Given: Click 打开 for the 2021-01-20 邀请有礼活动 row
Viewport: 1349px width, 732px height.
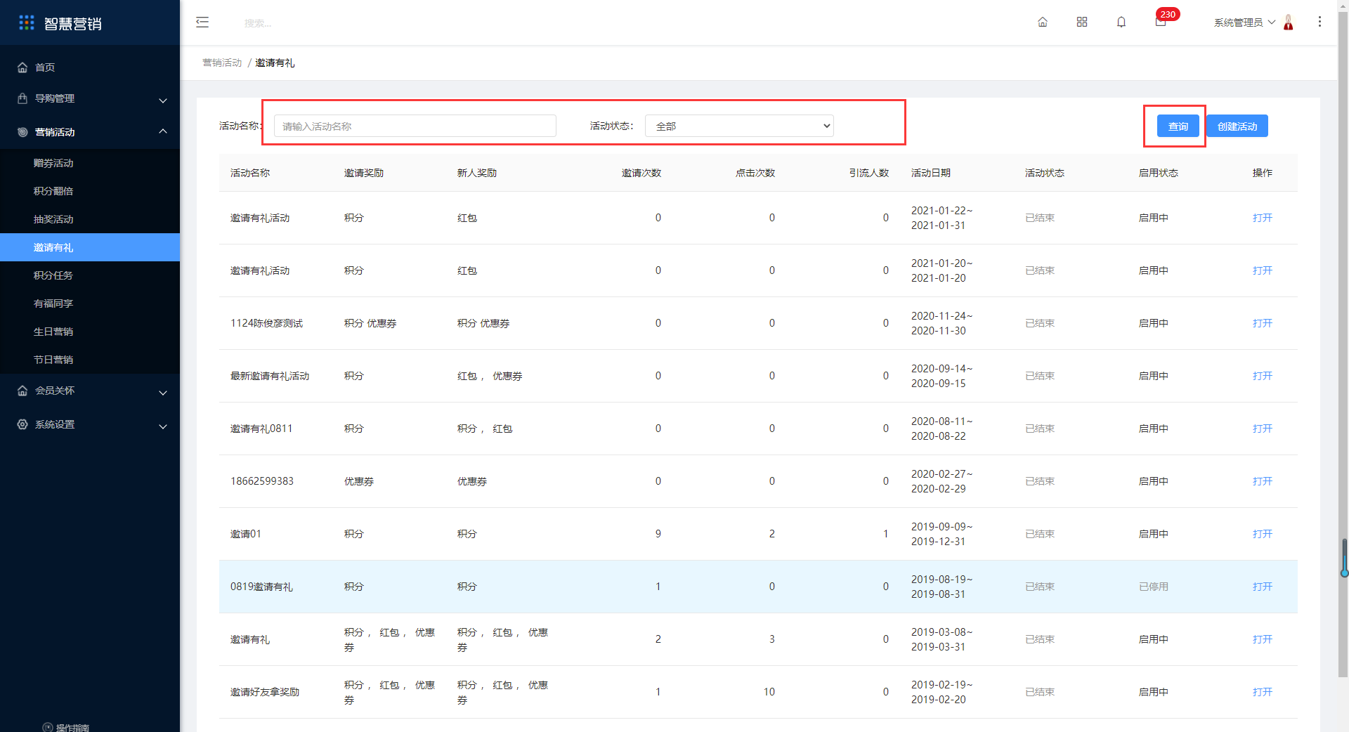Looking at the screenshot, I should click(1262, 270).
